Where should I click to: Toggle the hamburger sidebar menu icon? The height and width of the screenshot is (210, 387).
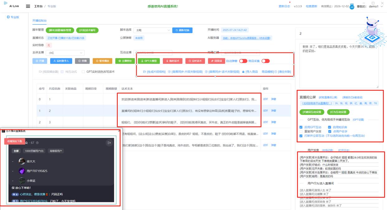[x=28, y=6]
